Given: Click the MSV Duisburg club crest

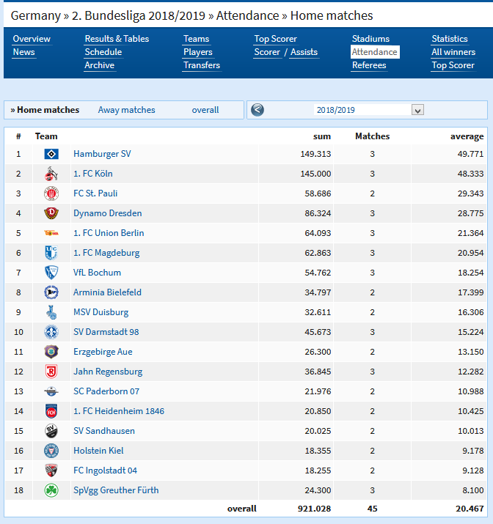Looking at the screenshot, I should (51, 312).
